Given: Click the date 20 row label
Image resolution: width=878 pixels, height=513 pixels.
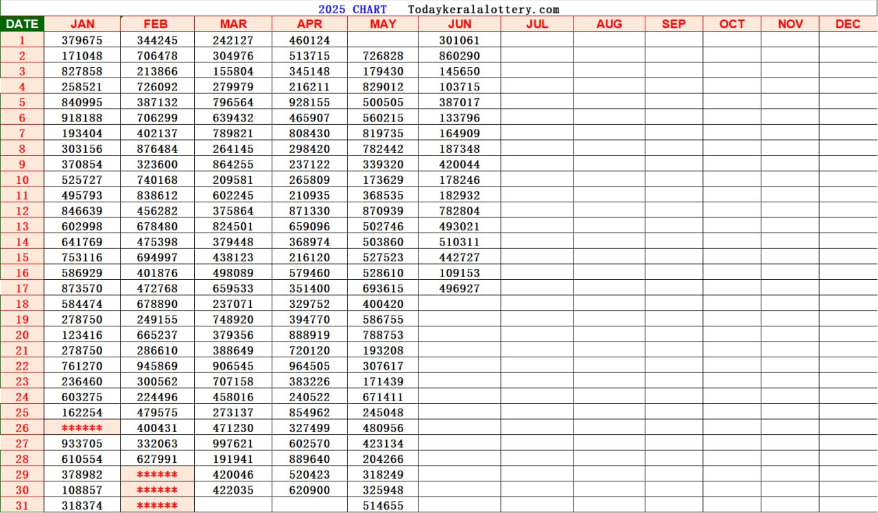Looking at the screenshot, I should [22, 335].
